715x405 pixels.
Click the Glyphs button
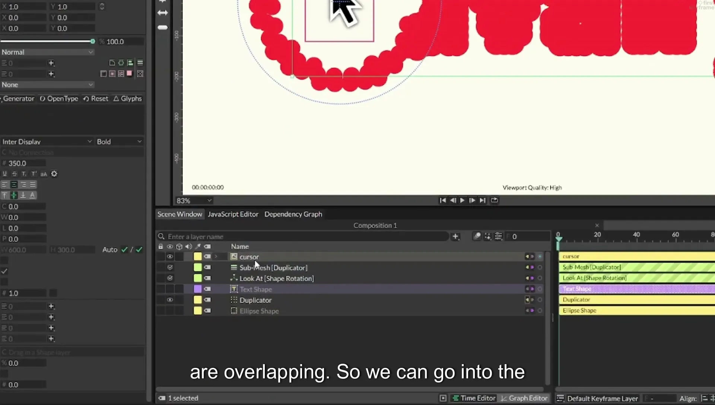pos(128,99)
